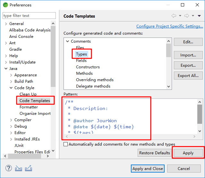Expand the Editor node
205x178 pixels.
[11, 133]
